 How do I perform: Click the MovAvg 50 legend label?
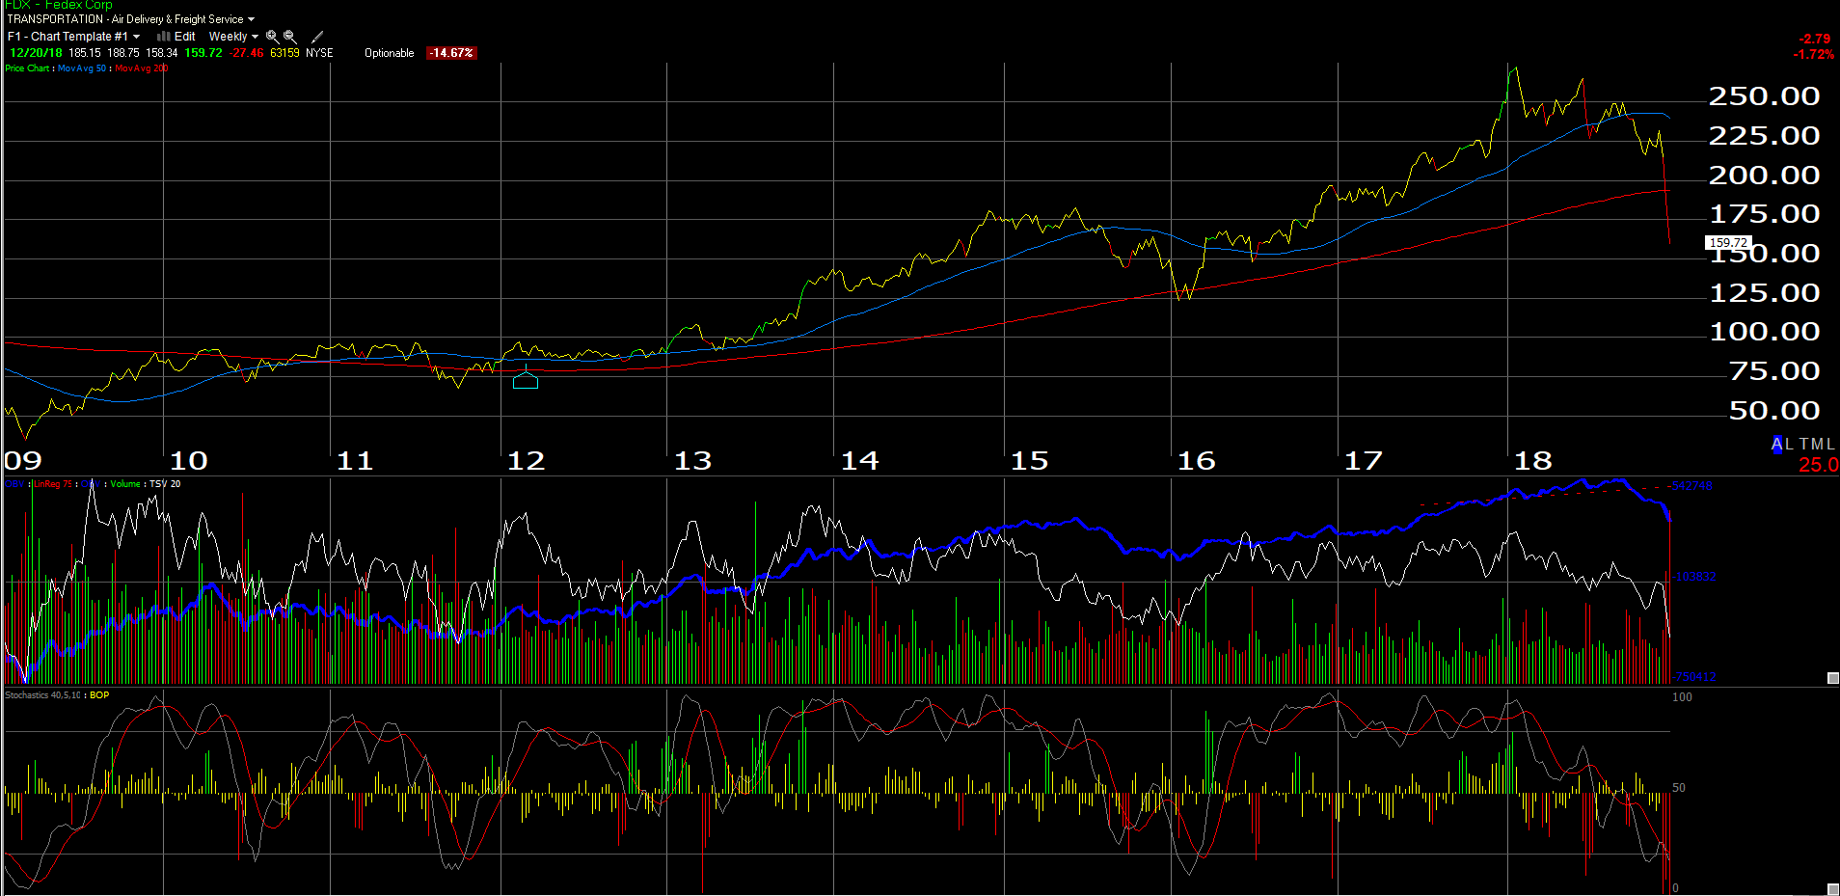pyautogui.click(x=82, y=68)
